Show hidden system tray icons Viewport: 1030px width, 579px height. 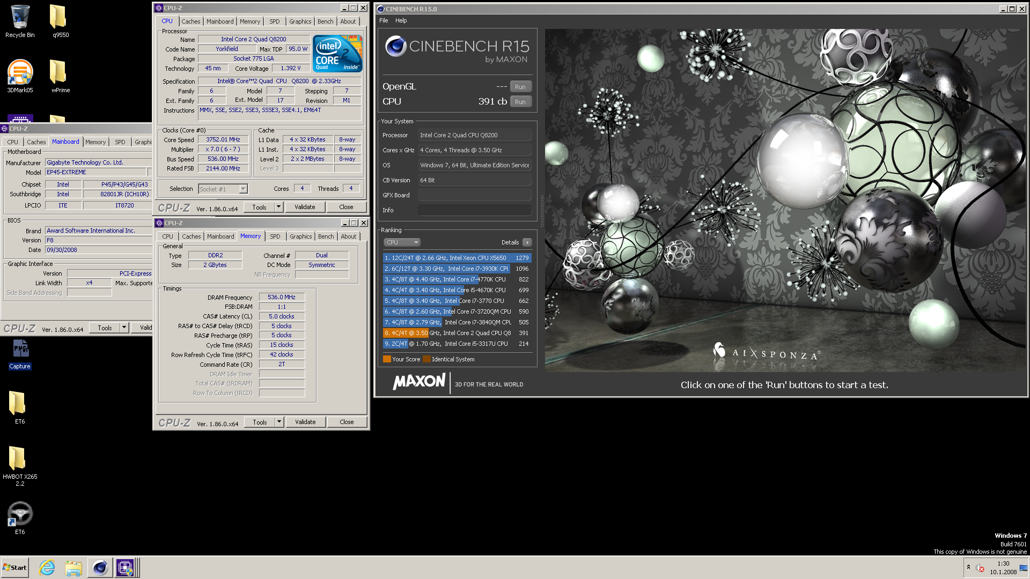(x=968, y=567)
